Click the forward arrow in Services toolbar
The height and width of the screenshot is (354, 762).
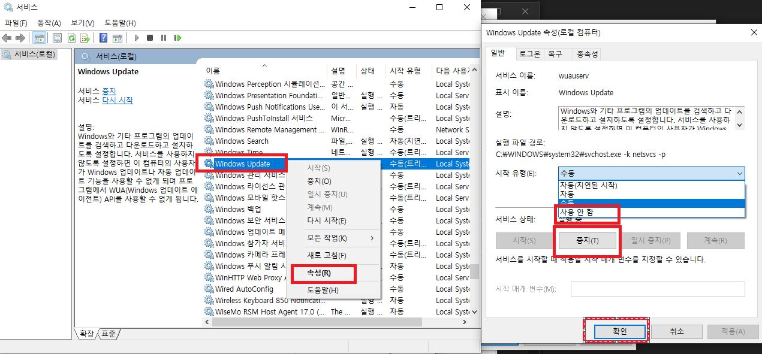point(20,38)
